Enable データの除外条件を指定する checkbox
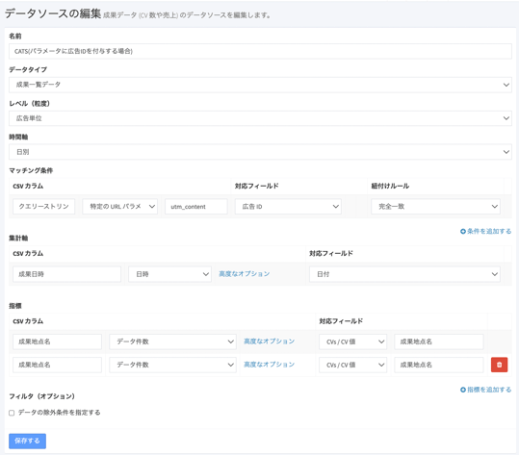This screenshot has height=455, width=519. [x=12, y=413]
